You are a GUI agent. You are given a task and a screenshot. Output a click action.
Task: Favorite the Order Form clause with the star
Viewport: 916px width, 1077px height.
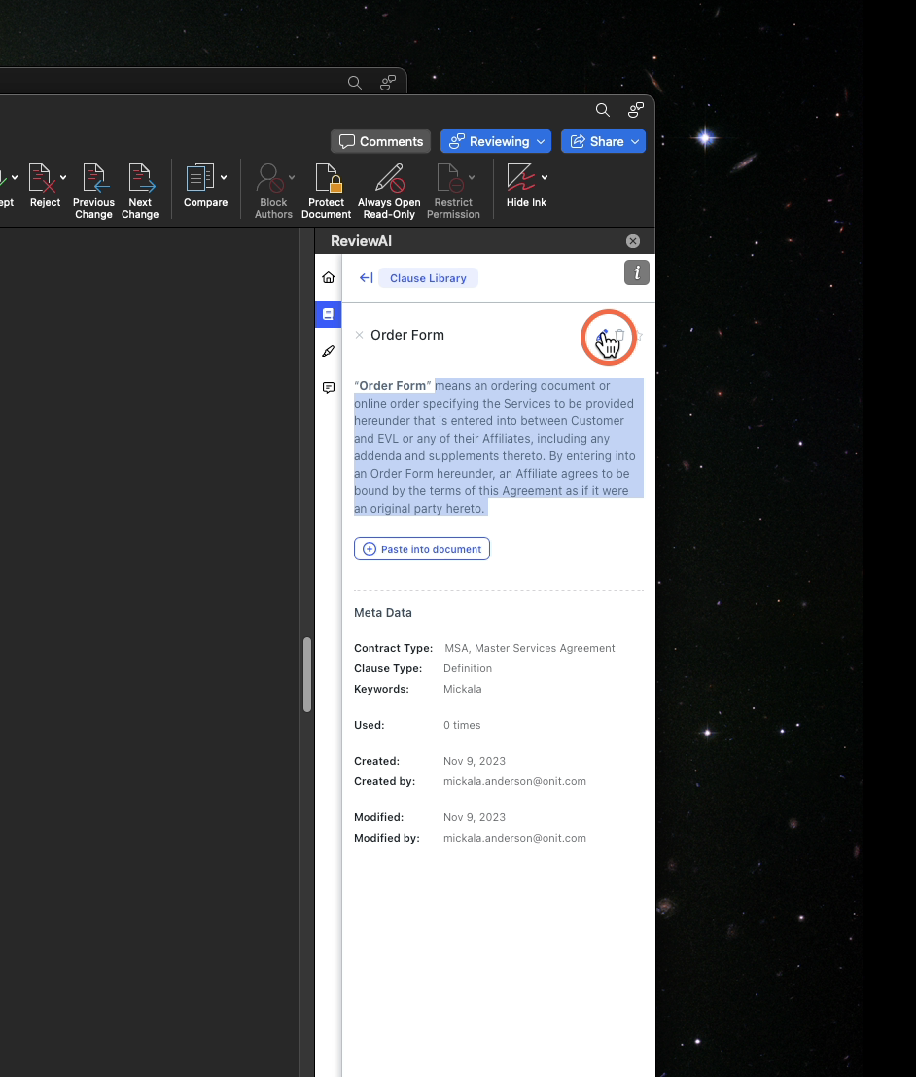[638, 336]
